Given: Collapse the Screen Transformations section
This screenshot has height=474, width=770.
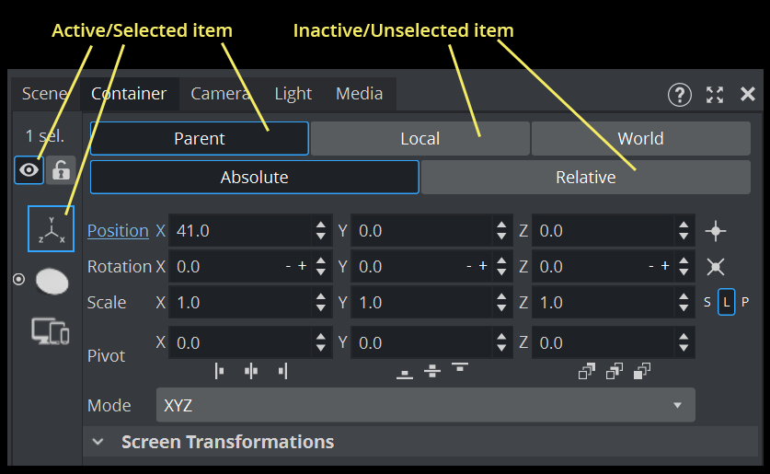Looking at the screenshot, I should 98,442.
